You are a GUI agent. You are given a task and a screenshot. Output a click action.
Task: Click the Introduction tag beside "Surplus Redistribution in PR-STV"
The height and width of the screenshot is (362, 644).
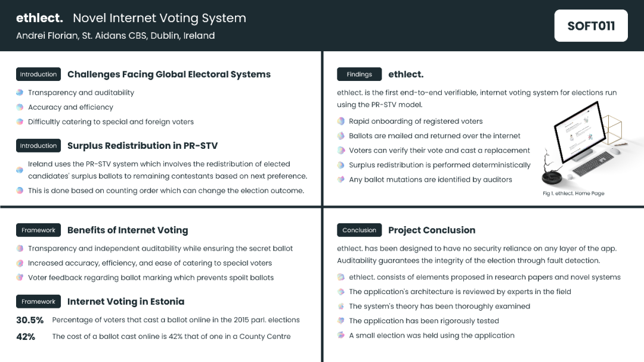coord(38,146)
